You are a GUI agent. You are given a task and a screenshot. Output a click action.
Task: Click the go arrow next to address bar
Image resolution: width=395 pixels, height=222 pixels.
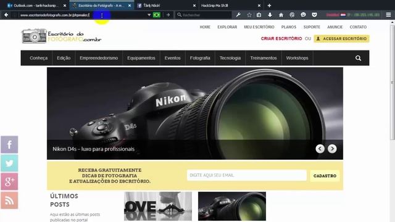pyautogui.click(x=168, y=15)
